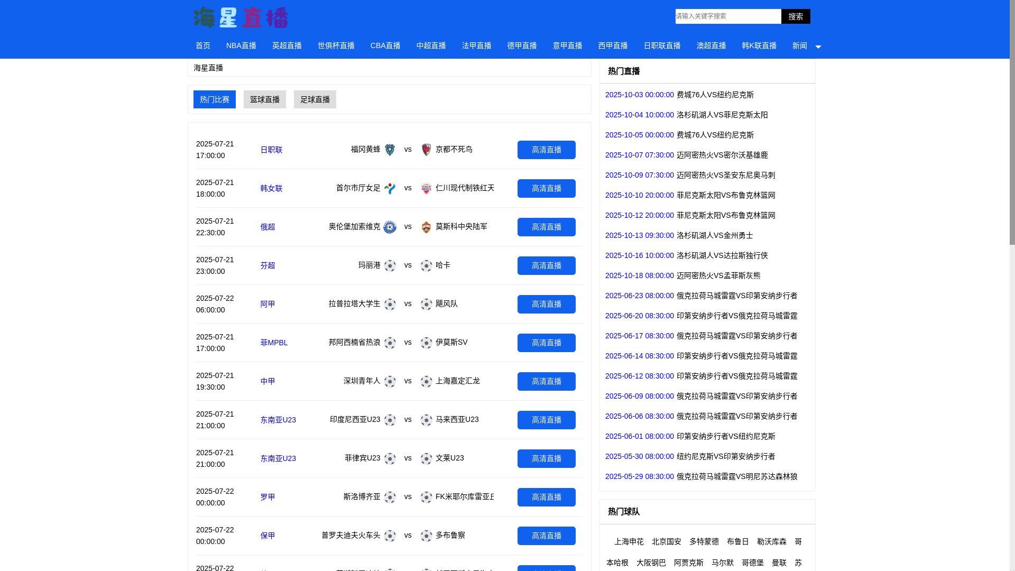Select the 足球直播 tab

315,99
